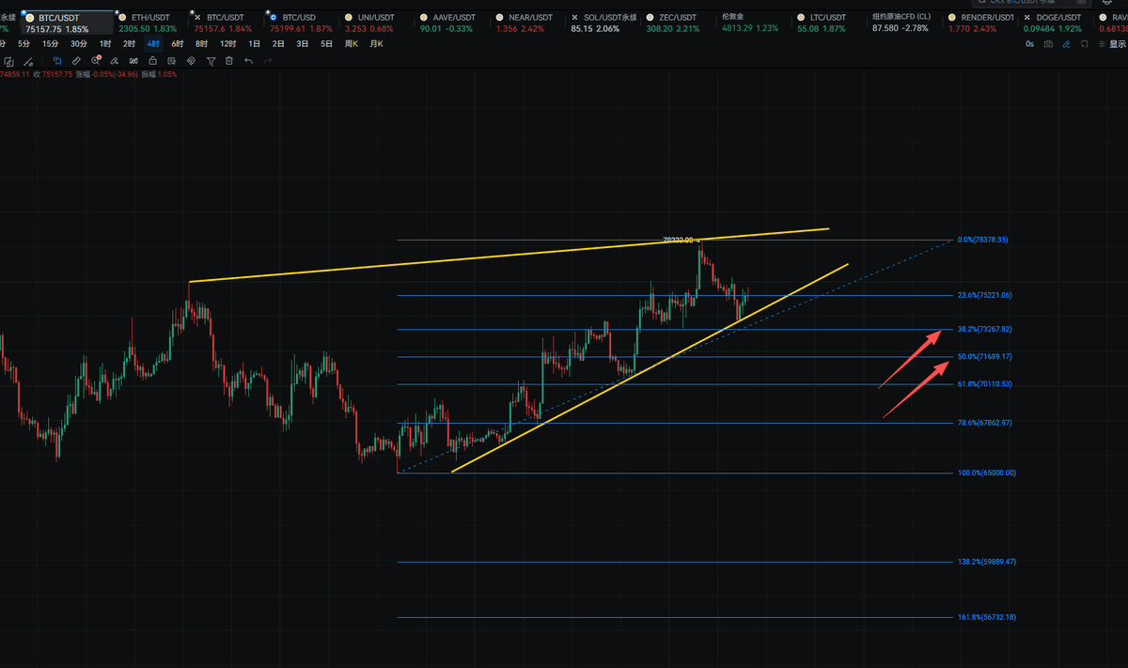Switch to 1日 timeframe
The image size is (1128, 668).
255,44
